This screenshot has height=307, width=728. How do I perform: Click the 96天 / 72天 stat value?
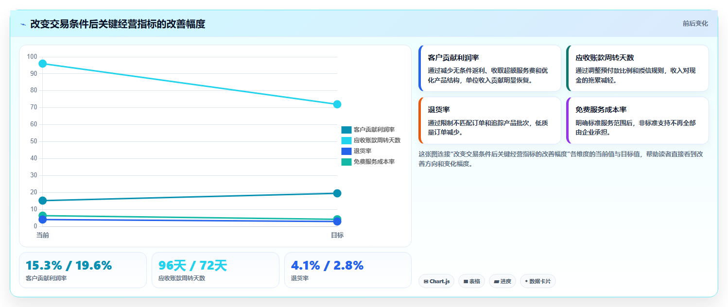[x=192, y=266]
